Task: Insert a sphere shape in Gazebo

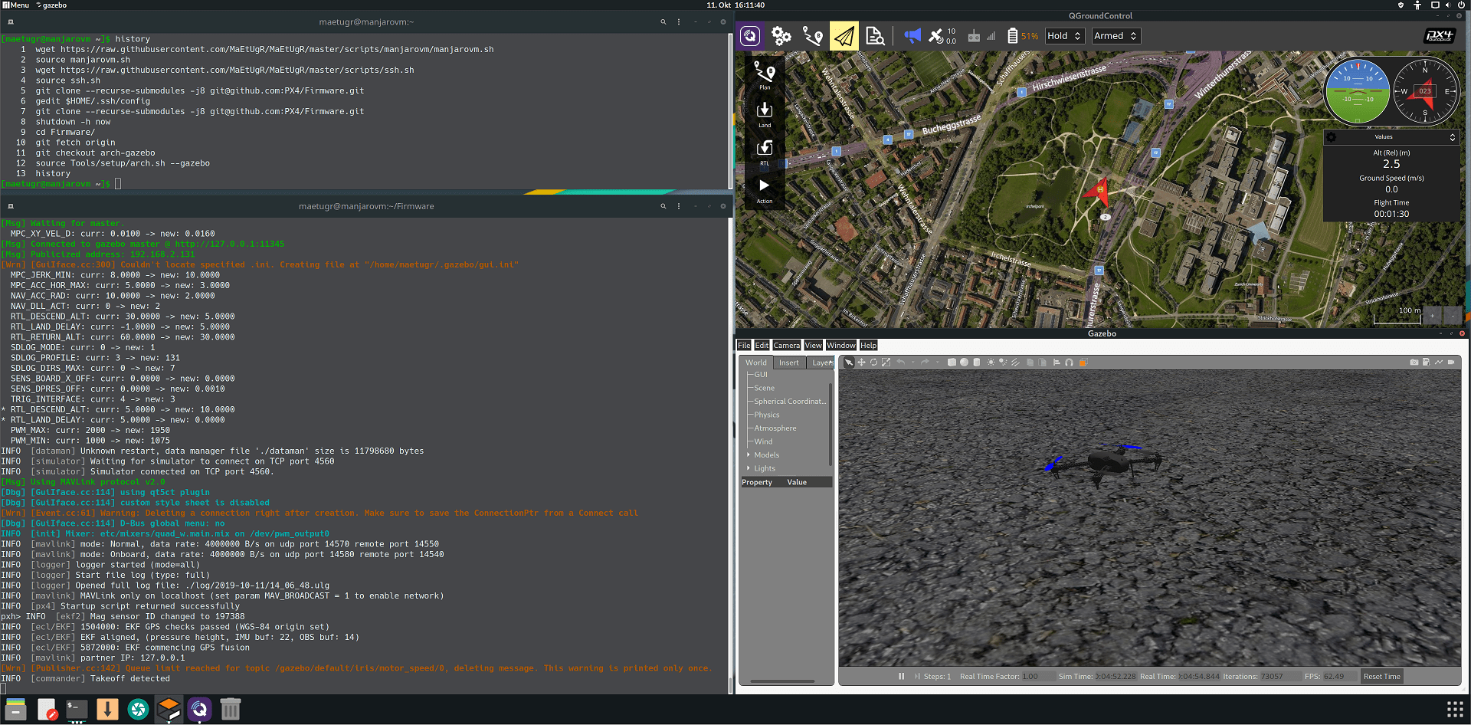Action: (964, 362)
